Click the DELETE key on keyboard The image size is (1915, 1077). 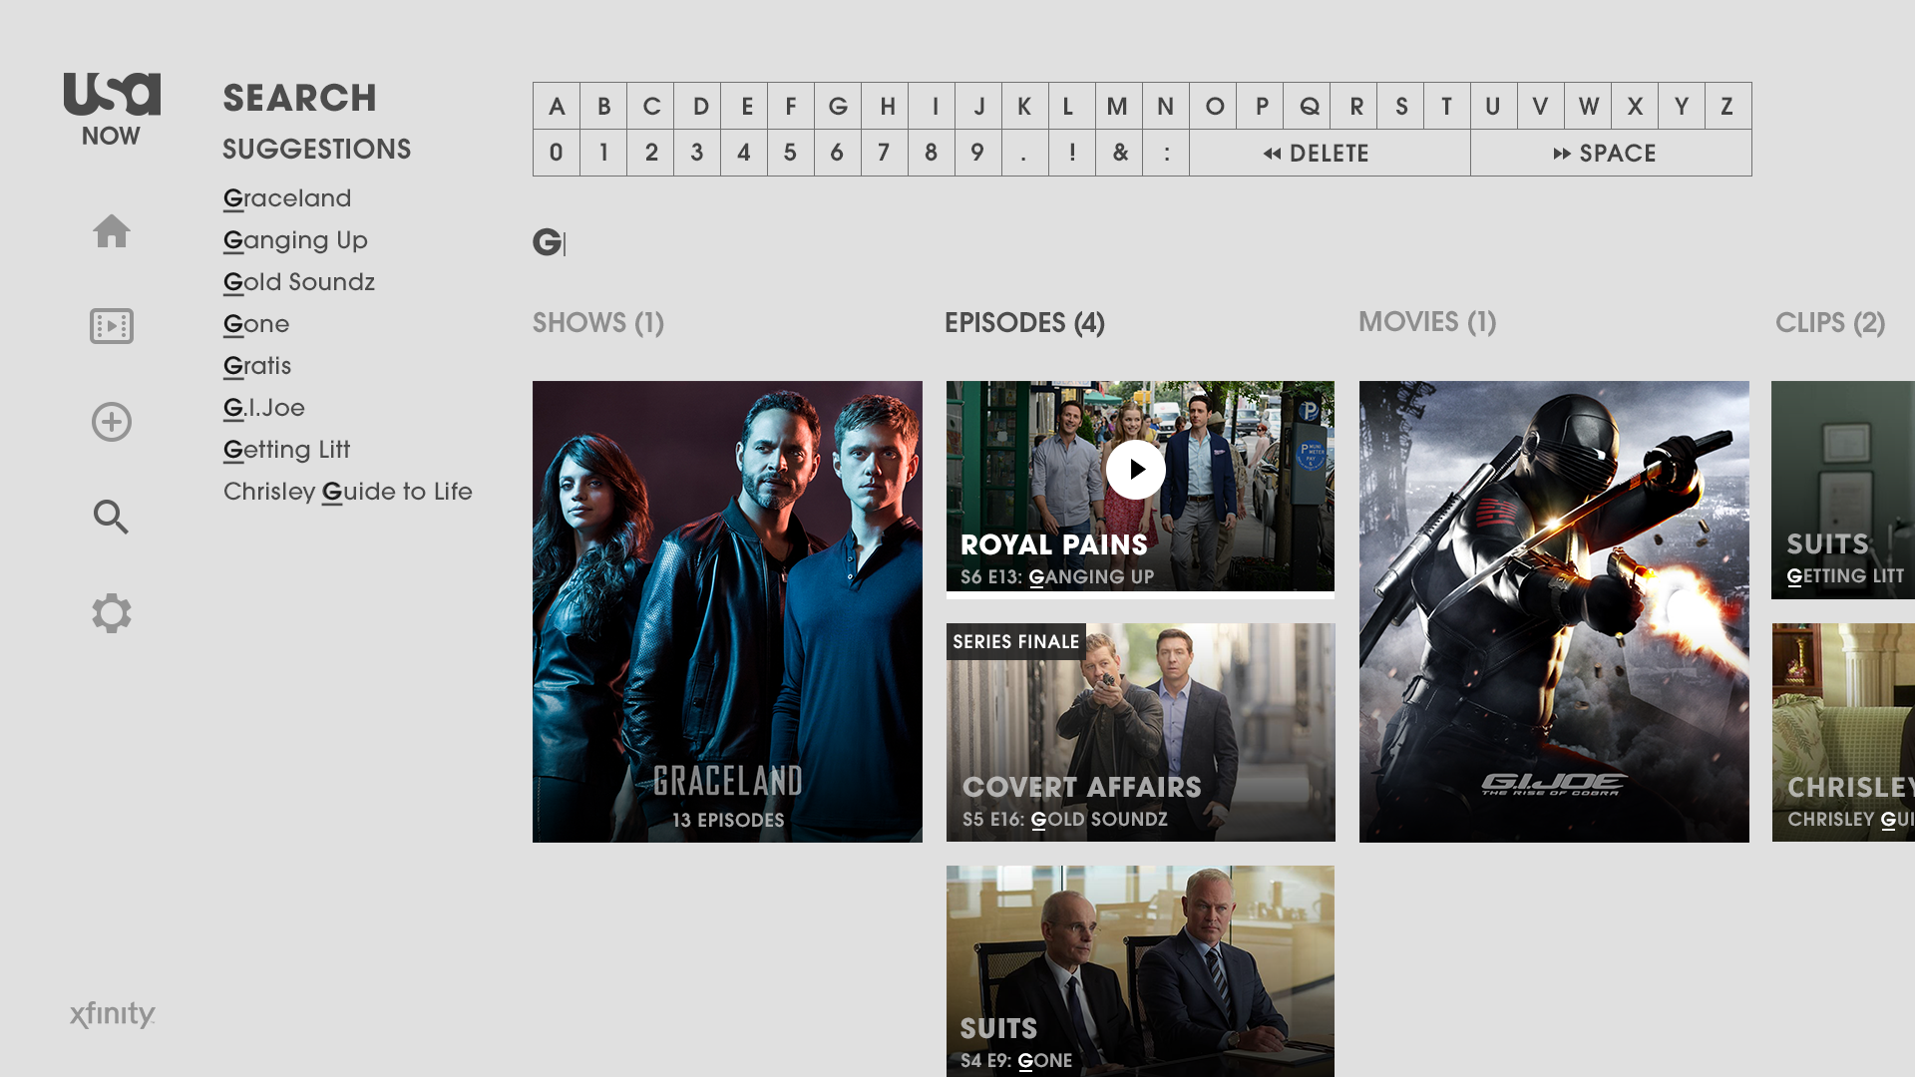(x=1330, y=153)
